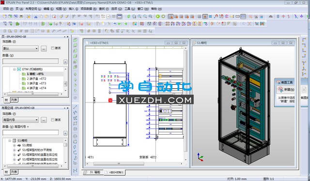Click the red emergency stop symbol in drawing

(x=110, y=100)
